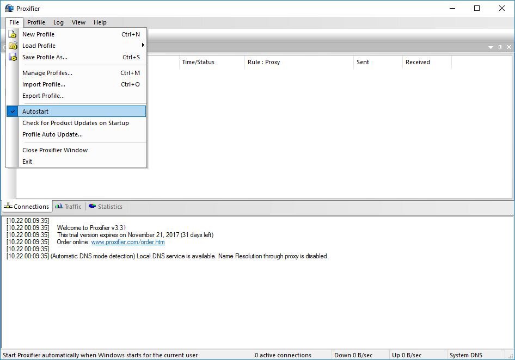Open the Profile menu
The image size is (515, 360).
click(x=36, y=22)
